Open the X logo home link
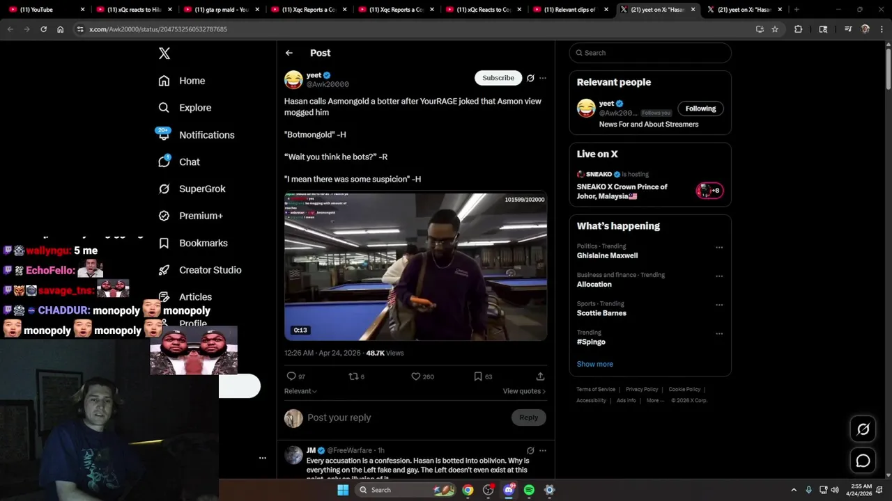The image size is (892, 501). click(164, 54)
